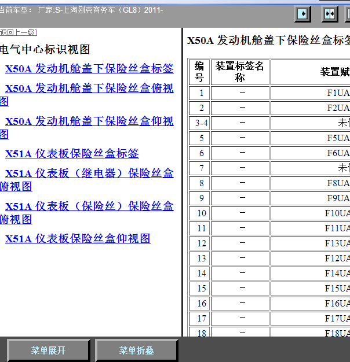Click the F5UA cell
Viewport: 350px width, 362px height.
coord(310,138)
